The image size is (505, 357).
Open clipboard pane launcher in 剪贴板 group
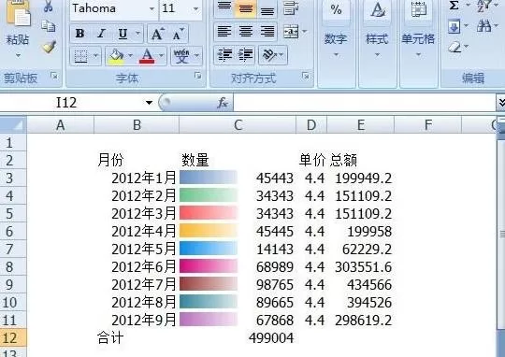click(54, 76)
